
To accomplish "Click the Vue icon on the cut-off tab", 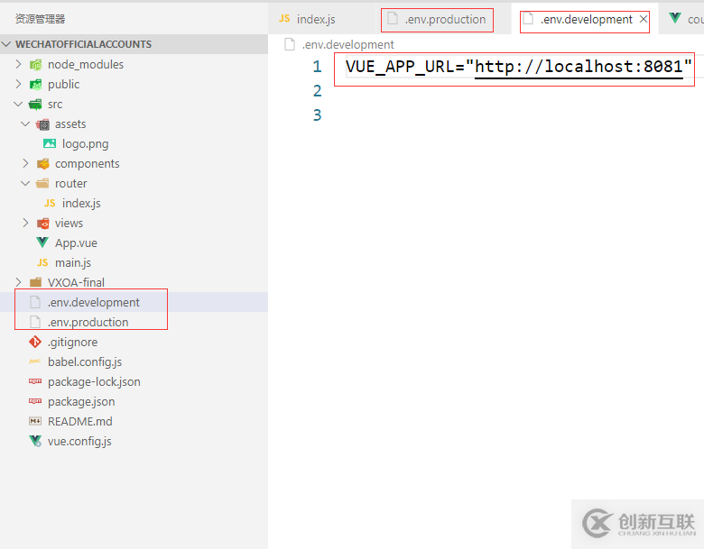I will click(x=674, y=18).
